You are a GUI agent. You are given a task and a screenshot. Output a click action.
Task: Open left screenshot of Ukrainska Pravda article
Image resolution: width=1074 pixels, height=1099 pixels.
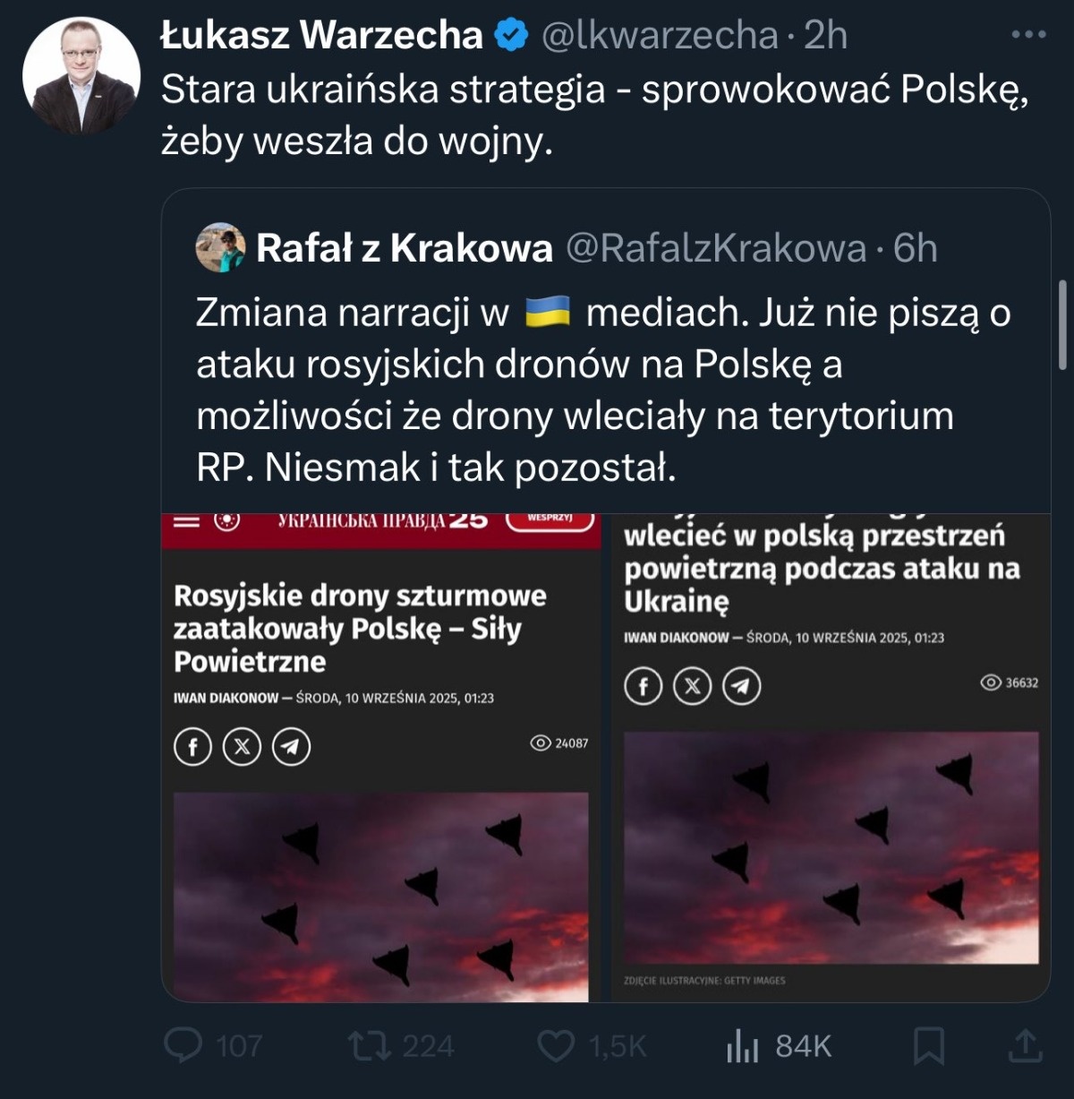tap(381, 758)
